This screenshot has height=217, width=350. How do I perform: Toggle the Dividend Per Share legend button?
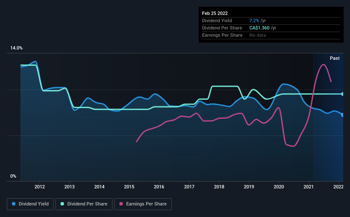[x=84, y=204]
